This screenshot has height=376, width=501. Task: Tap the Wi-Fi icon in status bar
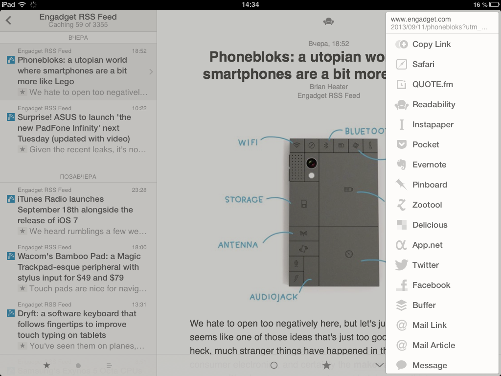(x=22, y=4)
